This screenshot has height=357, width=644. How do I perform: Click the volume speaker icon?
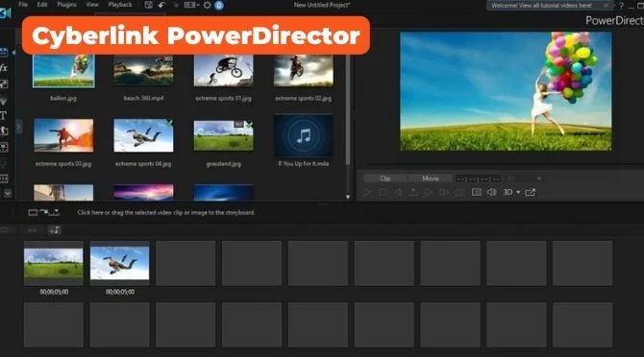coord(491,192)
